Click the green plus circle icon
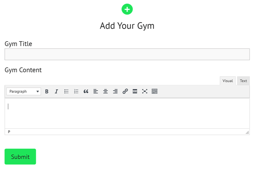Image resolution: width=254 pixels, height=169 pixels. [127, 9]
